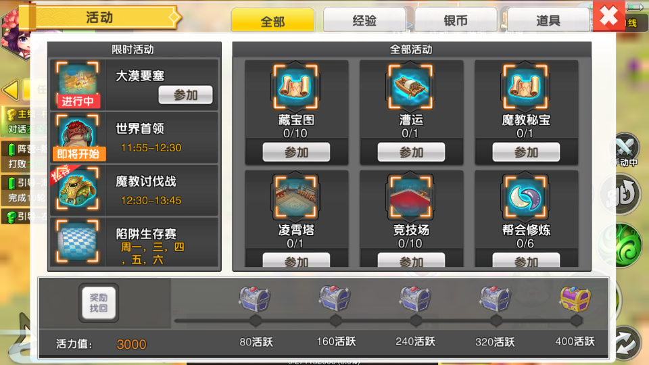
Task: Switch to the 银币 tab
Action: point(456,20)
